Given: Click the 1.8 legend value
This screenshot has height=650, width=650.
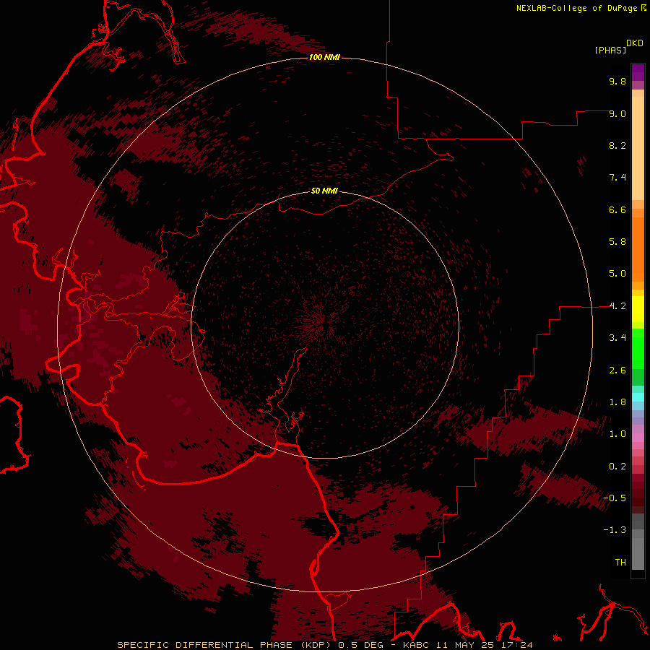Looking at the screenshot, I should (617, 402).
